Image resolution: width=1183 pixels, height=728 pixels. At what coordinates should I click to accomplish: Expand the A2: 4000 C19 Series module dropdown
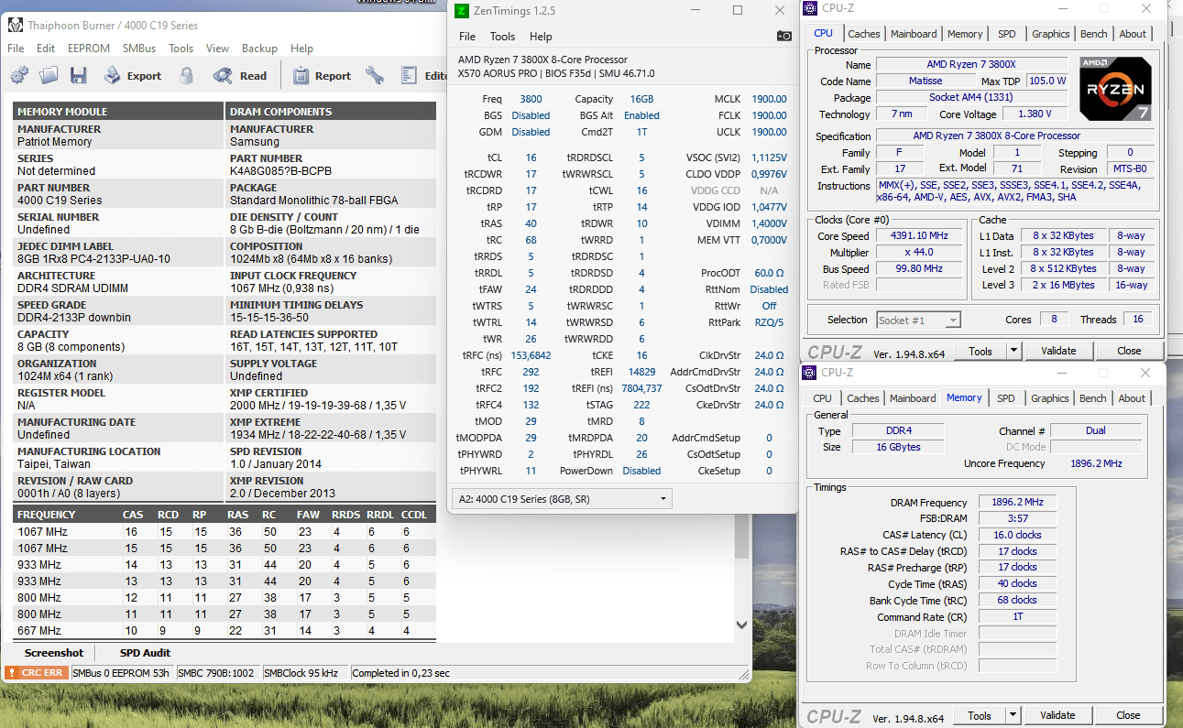click(x=562, y=499)
